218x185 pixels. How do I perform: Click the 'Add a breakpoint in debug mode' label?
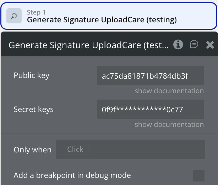pos(72,175)
